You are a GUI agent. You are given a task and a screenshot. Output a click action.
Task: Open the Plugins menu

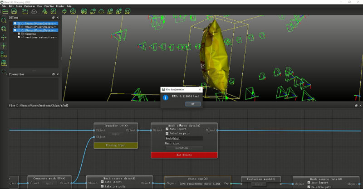click(x=49, y=6)
